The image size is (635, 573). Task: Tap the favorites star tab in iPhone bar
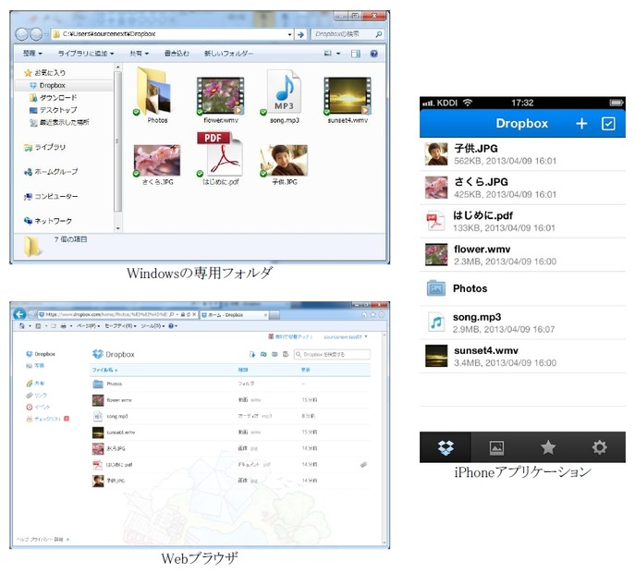tap(548, 447)
